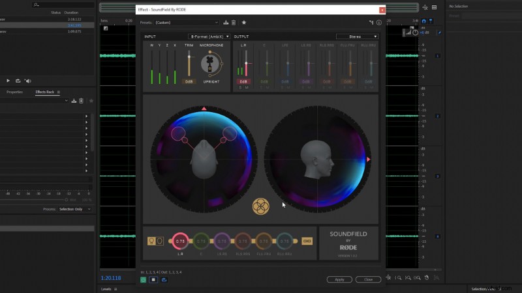This screenshot has width=522, height=293.
Task: Open the B-Format (AmbiX) input dropdown
Action: point(209,36)
